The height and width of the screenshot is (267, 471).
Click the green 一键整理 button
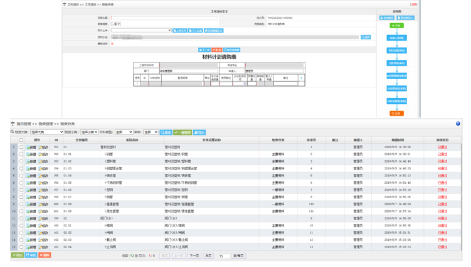pos(183,133)
